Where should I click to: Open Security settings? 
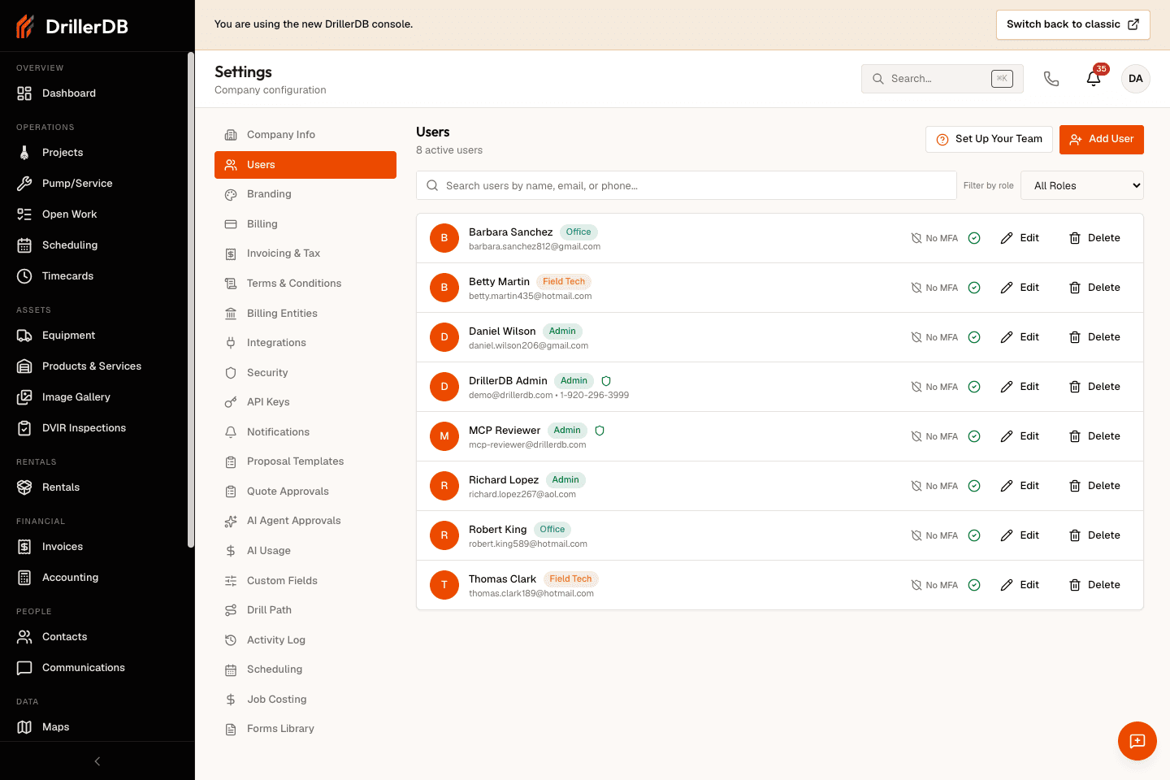305,373
